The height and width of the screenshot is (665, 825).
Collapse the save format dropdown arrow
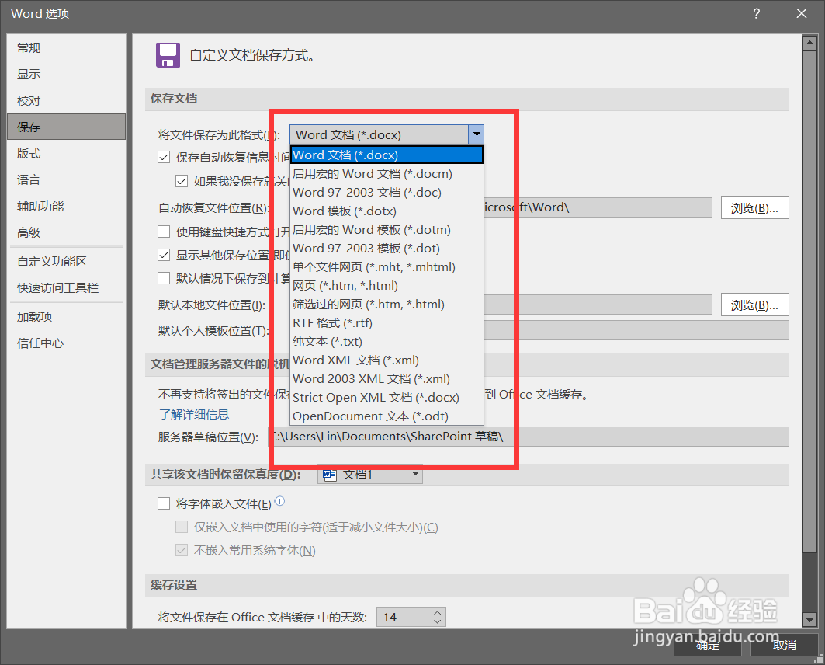(477, 134)
